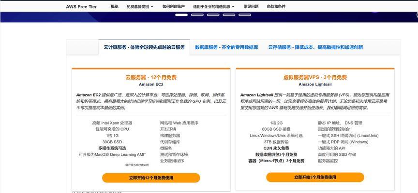Click the 一键式 SSH 终端访问 text
Image resolution: width=418 pixels, height=193 pixels.
click(x=348, y=136)
